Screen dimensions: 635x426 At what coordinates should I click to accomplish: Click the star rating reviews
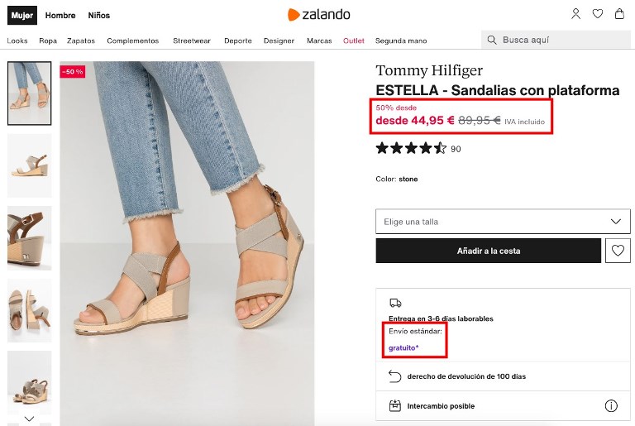point(412,149)
